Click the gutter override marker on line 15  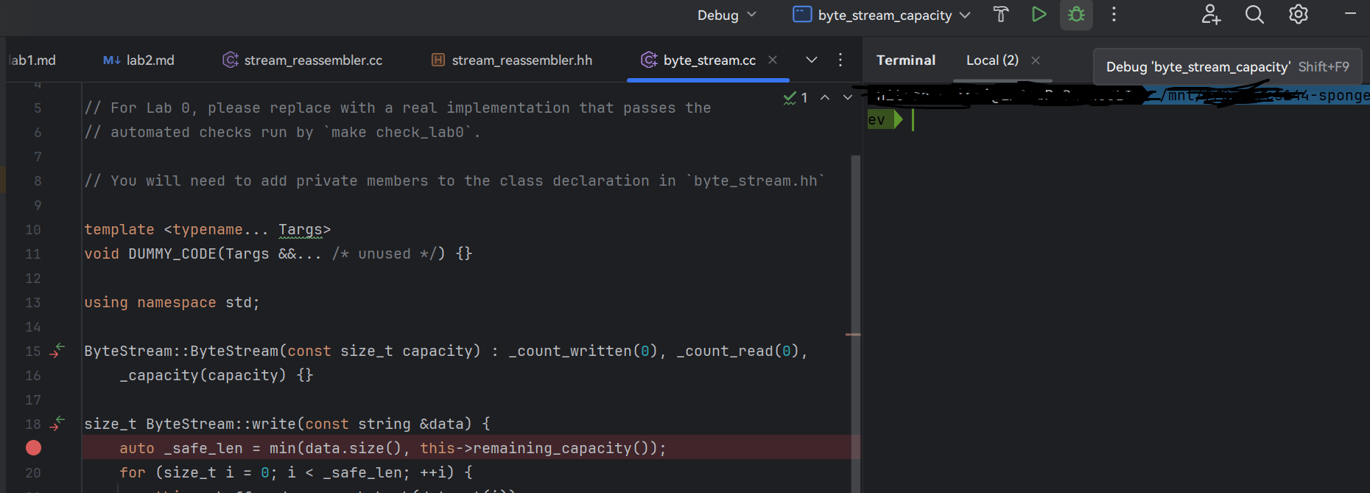tap(57, 351)
